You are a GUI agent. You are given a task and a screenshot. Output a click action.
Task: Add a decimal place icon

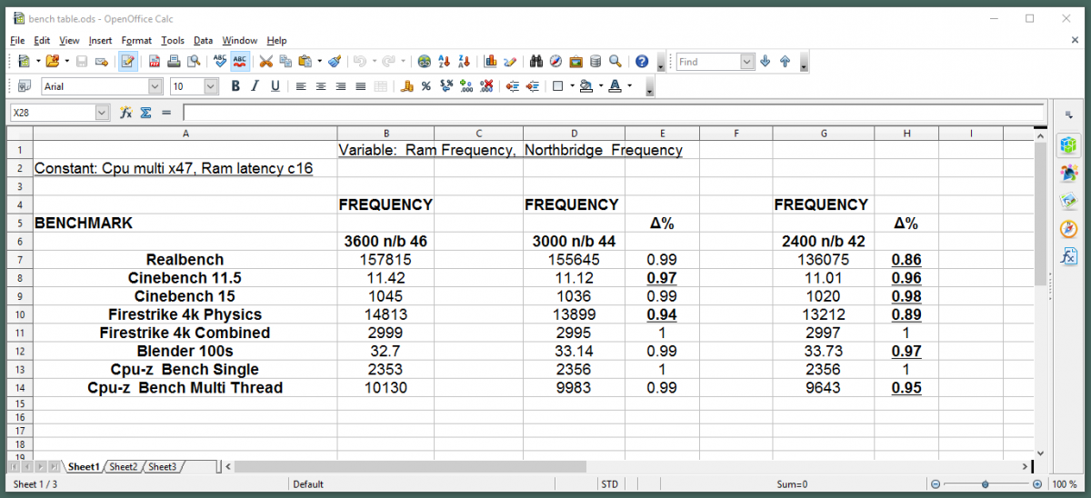[x=465, y=86]
